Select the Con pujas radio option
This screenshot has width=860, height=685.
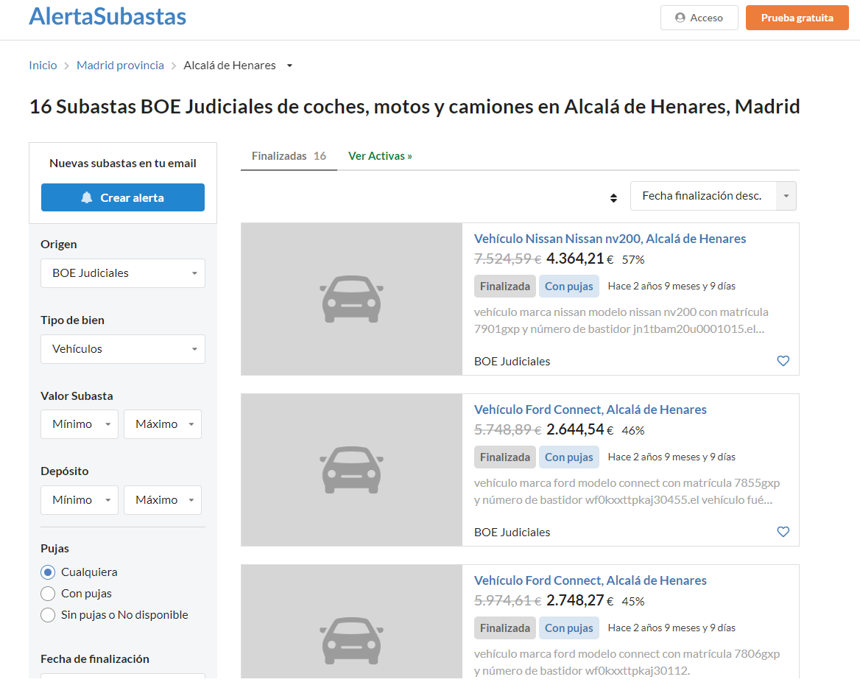coord(49,594)
